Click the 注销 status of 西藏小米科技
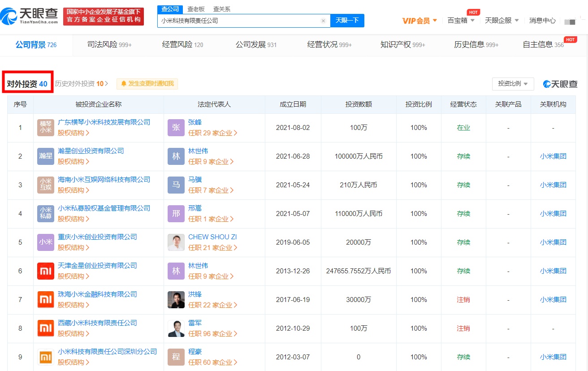The image size is (588, 371). (x=463, y=328)
